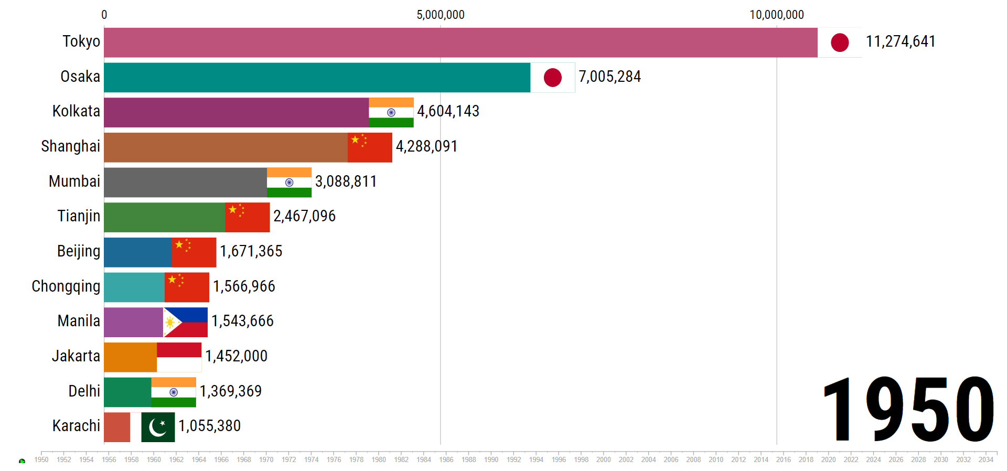Click the Japan flag on the Osaka bar
Screen dimensions: 1007x471
(x=552, y=78)
